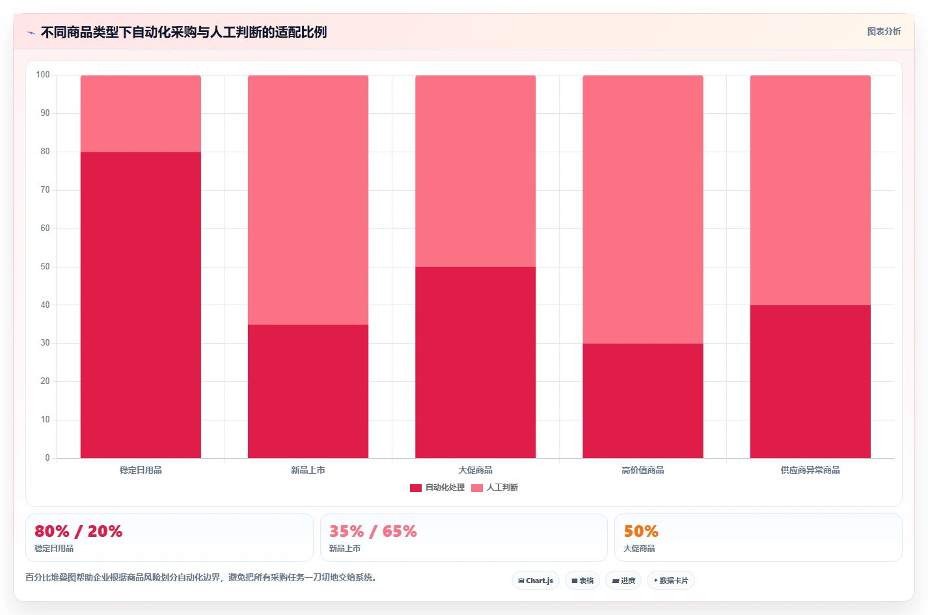The width and height of the screenshot is (928, 615).
Task: Click the light pink 新品上市 manual bar segment
Action: (308, 200)
